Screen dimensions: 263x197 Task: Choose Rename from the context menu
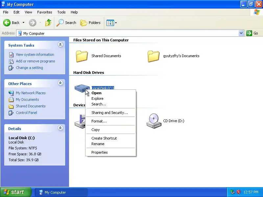coord(111,144)
